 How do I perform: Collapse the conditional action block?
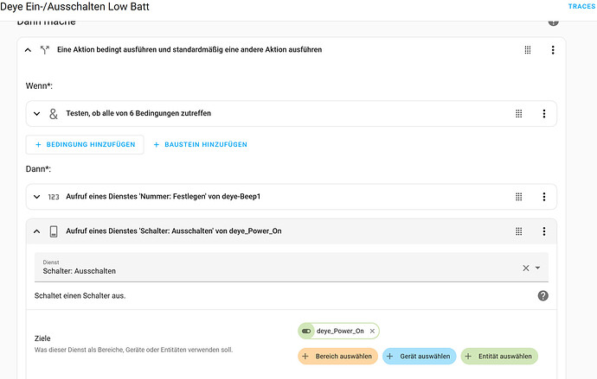pyautogui.click(x=28, y=50)
